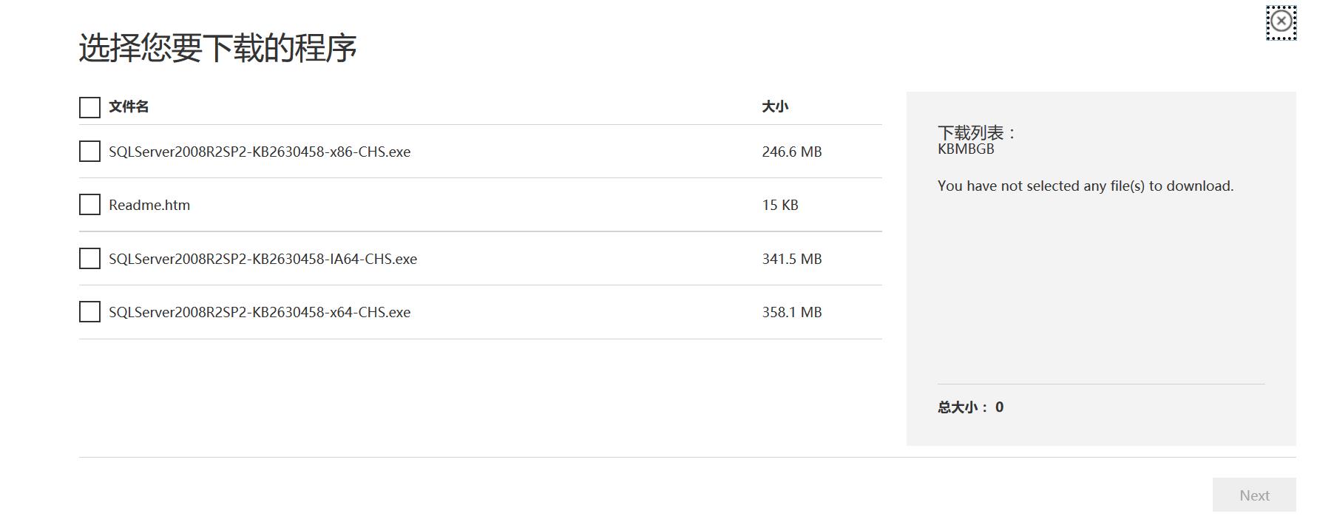Close the download selection dialog
This screenshot has width=1334, height=522.
(x=1281, y=21)
